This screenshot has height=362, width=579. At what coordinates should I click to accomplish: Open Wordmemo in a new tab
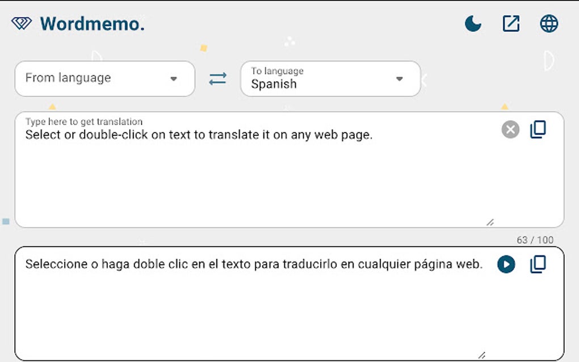510,23
